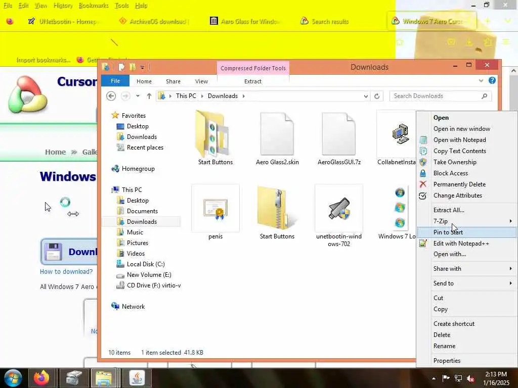Screen dimensions: 518x388
Task: Choose Open with Notepad
Action: point(466,140)
